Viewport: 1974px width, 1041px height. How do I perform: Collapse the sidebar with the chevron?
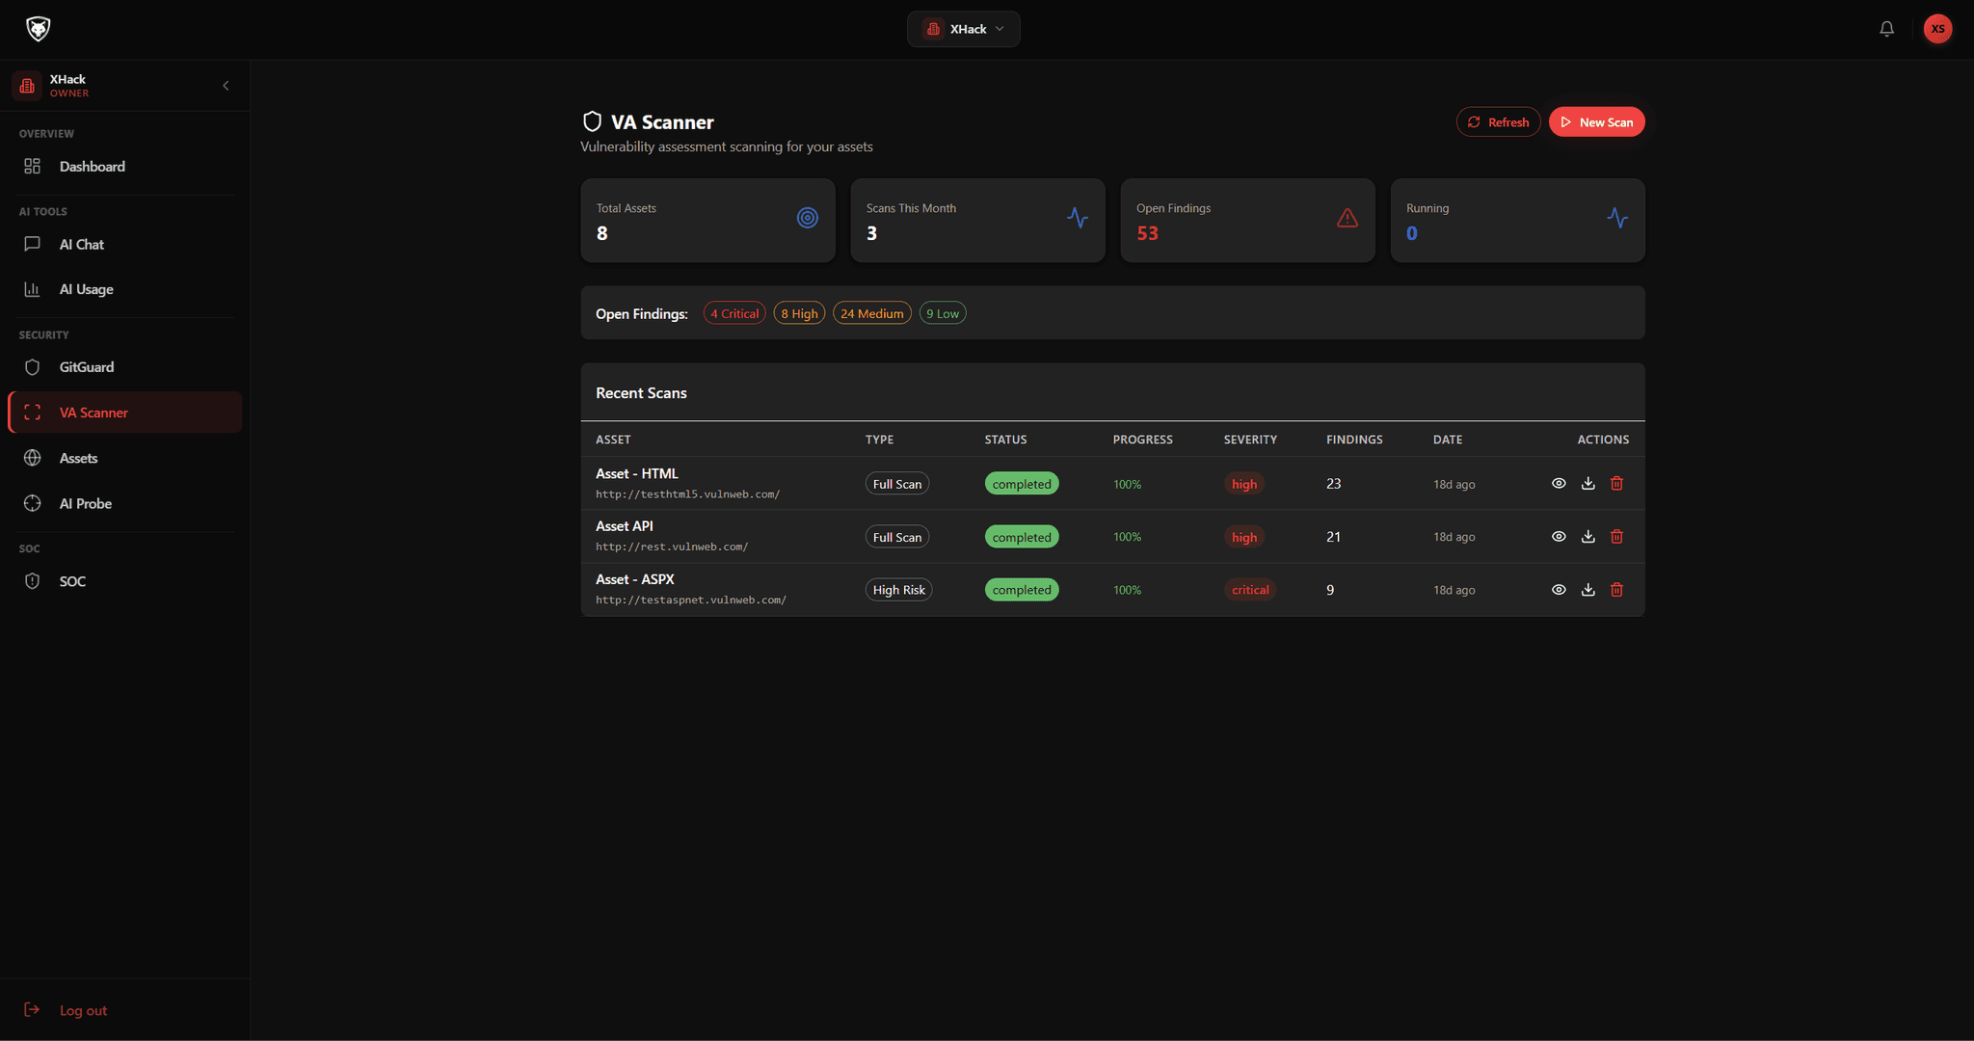pyautogui.click(x=226, y=86)
